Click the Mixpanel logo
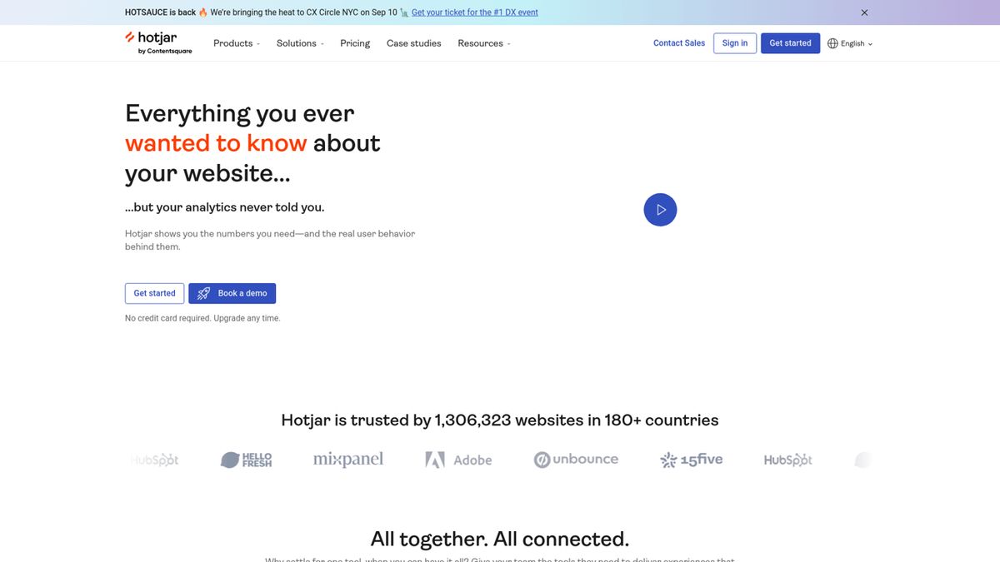Screen dimensions: 1000x562 point(347,459)
